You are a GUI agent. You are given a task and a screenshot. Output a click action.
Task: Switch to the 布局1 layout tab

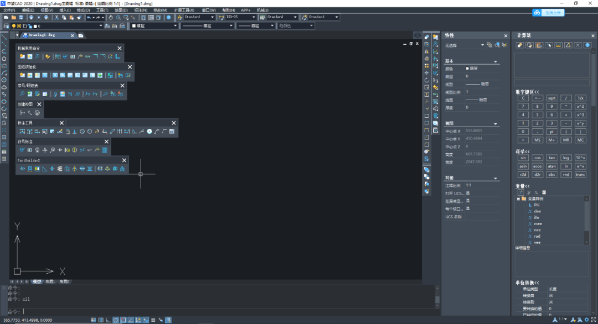(50, 282)
